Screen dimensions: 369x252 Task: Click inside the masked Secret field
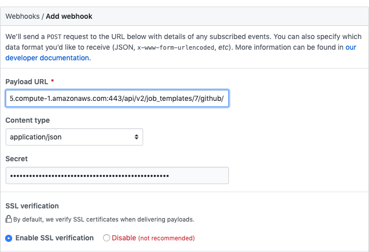pos(117,175)
